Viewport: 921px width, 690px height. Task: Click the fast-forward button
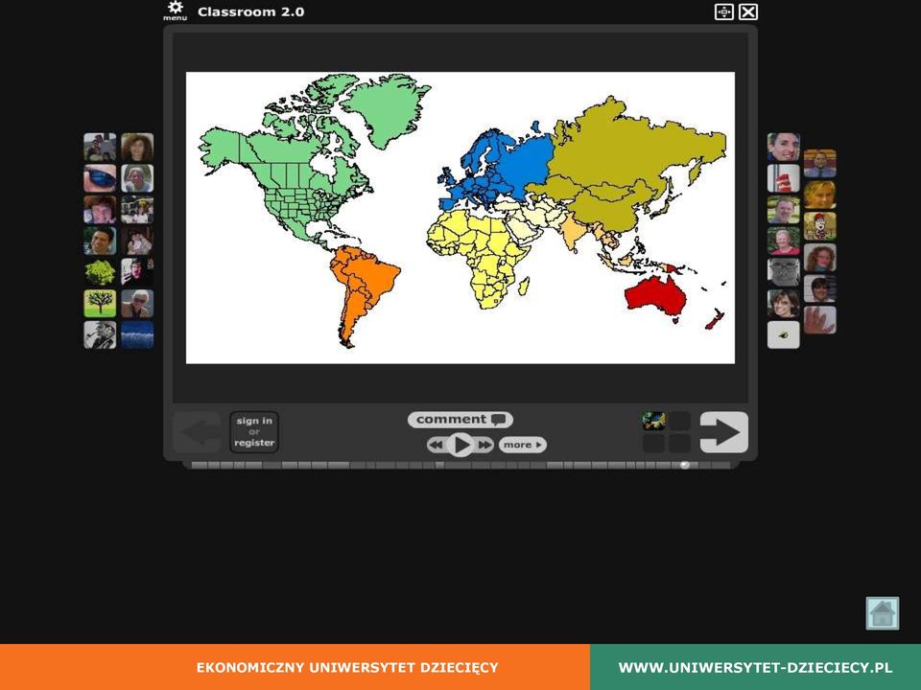coord(484,446)
